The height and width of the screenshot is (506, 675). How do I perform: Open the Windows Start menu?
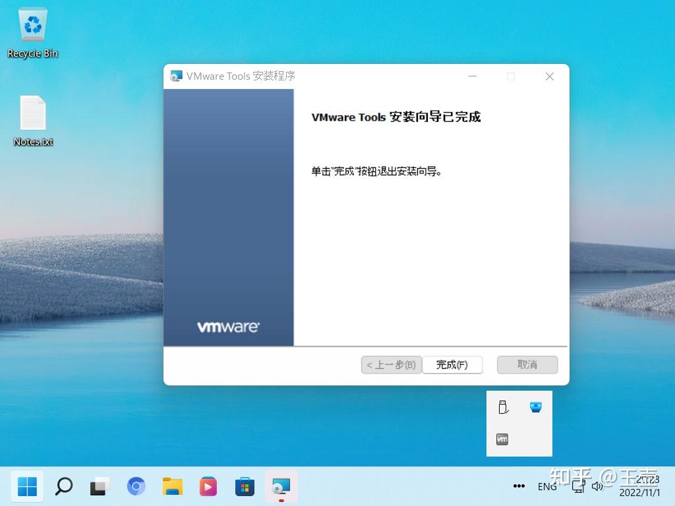tap(27, 486)
